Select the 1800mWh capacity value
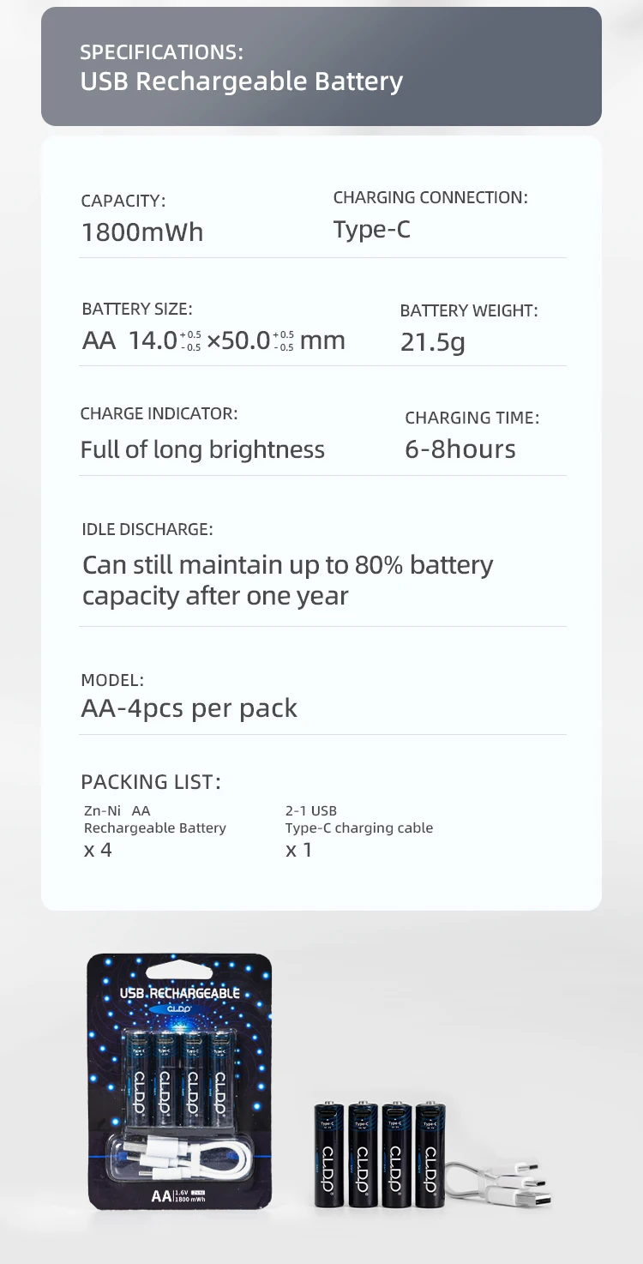The height and width of the screenshot is (1264, 643). point(142,232)
